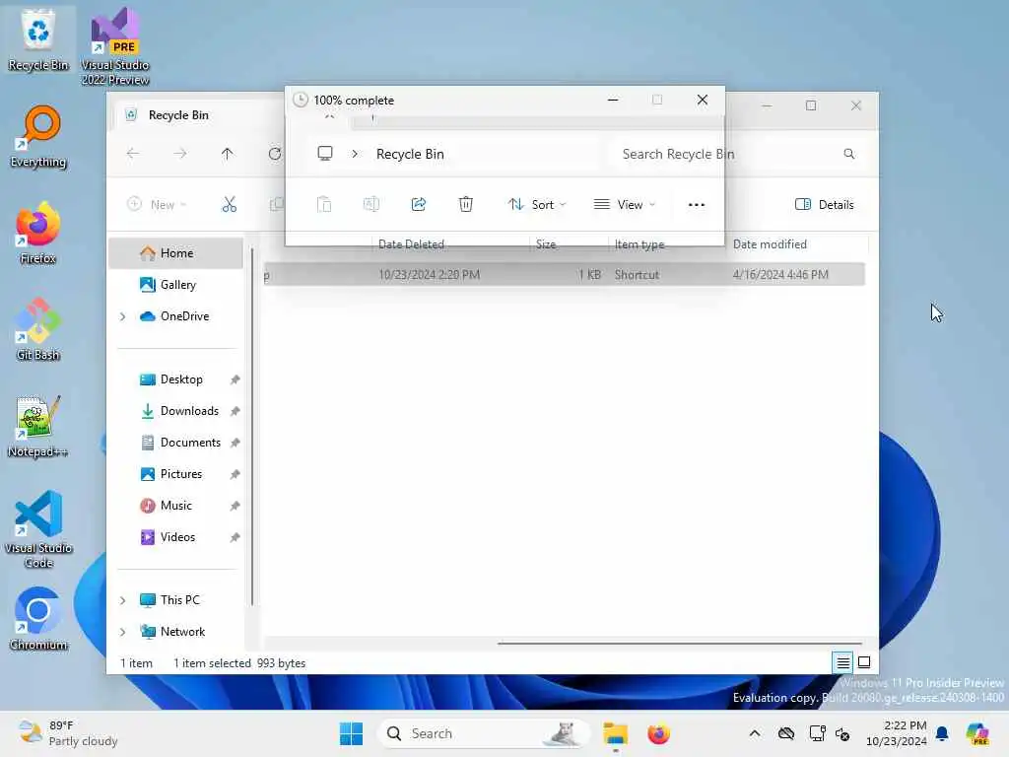The image size is (1009, 757).
Task: Click the Rename icon in toolbar
Action: (x=371, y=205)
